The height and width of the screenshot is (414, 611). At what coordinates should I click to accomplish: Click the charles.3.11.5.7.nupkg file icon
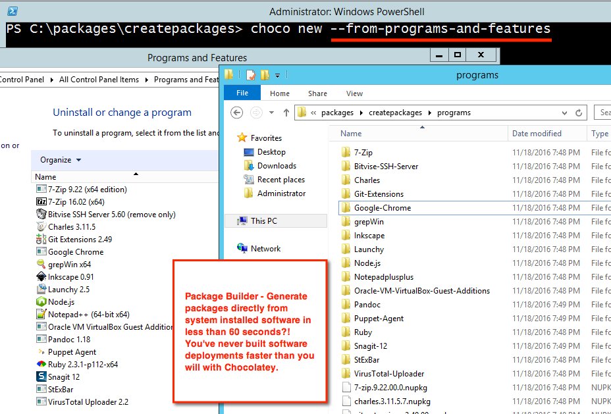tap(346, 401)
